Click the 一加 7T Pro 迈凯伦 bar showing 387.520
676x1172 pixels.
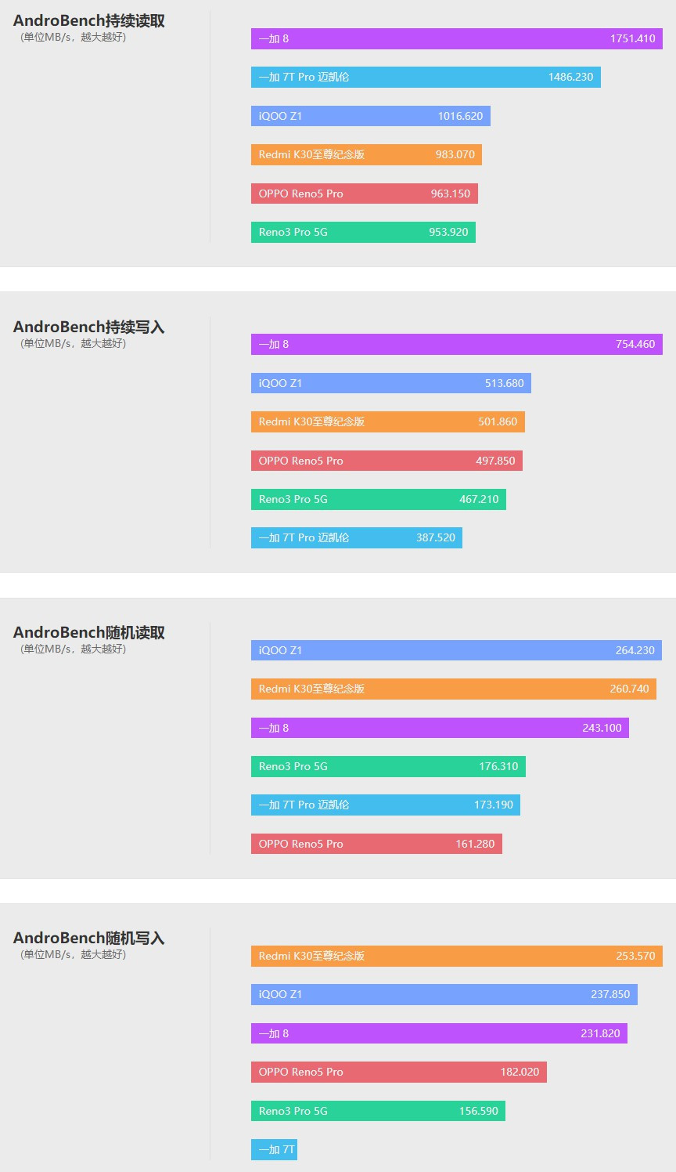point(356,537)
